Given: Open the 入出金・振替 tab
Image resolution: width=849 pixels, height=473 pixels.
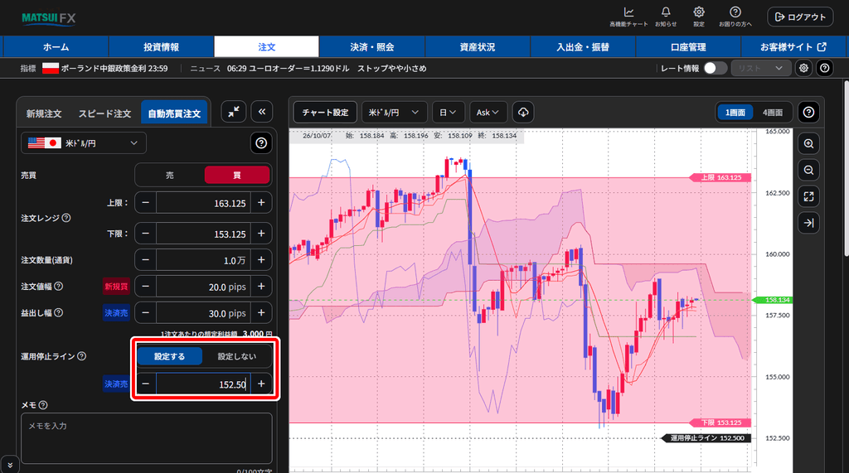Looking at the screenshot, I should coord(583,47).
